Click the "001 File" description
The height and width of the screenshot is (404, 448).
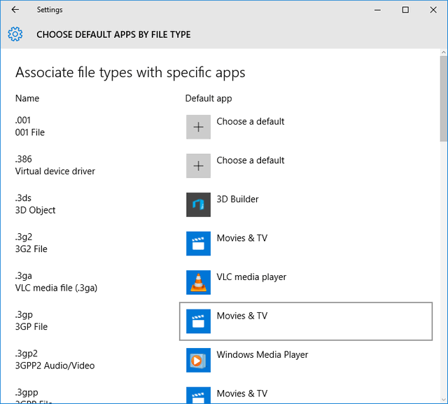coord(30,132)
